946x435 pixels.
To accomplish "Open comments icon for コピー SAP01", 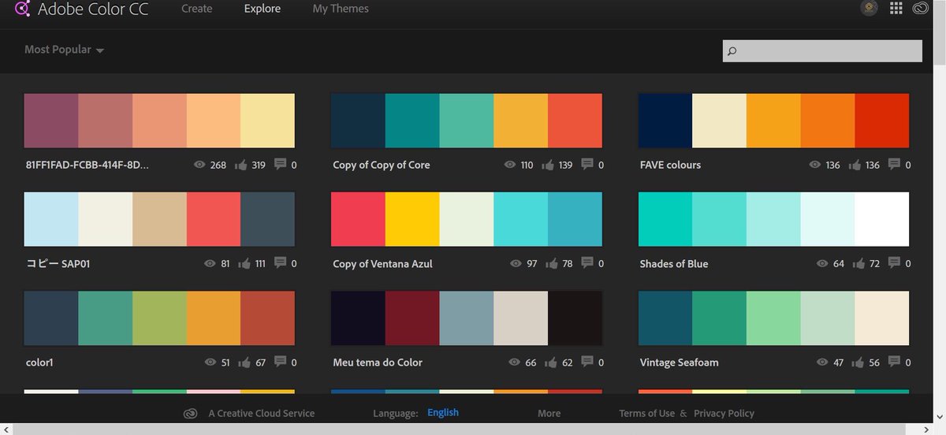I will (281, 262).
